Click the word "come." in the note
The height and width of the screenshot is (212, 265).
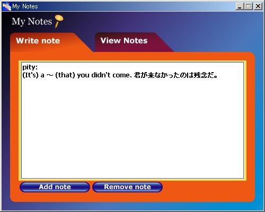click(122, 75)
